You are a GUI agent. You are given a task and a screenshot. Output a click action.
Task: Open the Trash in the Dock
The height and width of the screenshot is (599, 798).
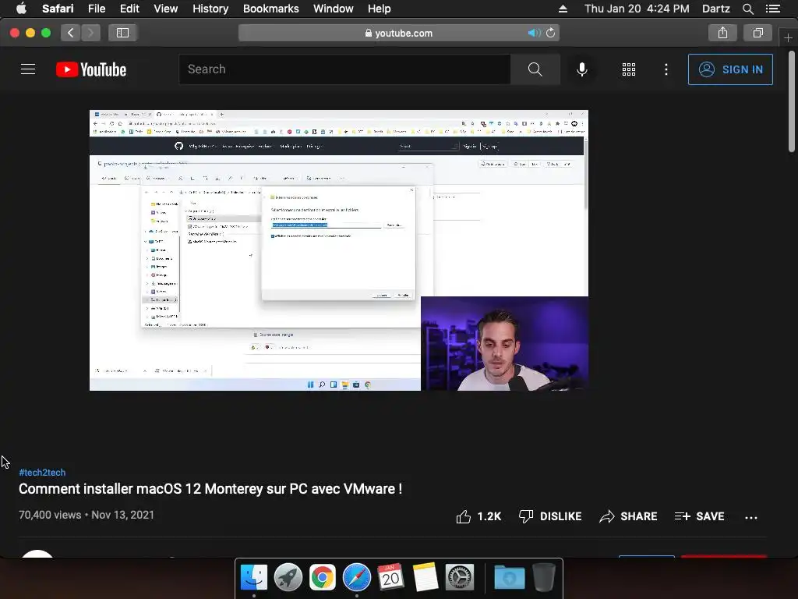(x=543, y=577)
